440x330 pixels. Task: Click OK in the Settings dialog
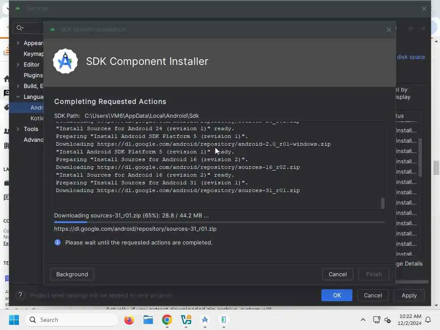pos(337,295)
